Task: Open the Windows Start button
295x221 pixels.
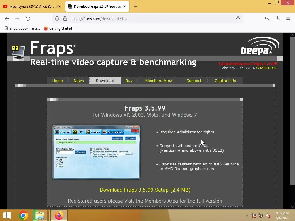Action: 7,215
